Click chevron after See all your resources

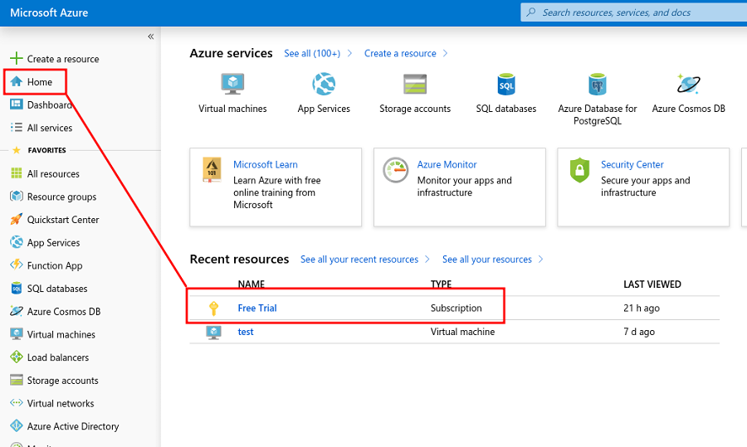click(x=540, y=260)
